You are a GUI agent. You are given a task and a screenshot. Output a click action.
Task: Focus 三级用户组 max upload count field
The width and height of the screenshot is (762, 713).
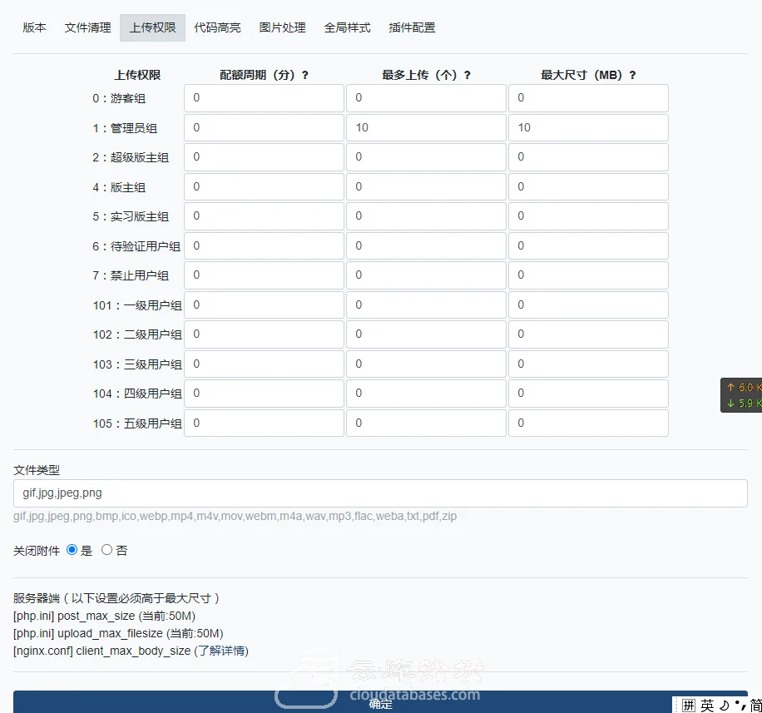click(426, 364)
